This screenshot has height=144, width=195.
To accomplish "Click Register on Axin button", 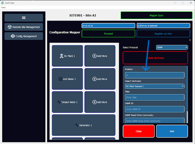I will tap(163, 34).
